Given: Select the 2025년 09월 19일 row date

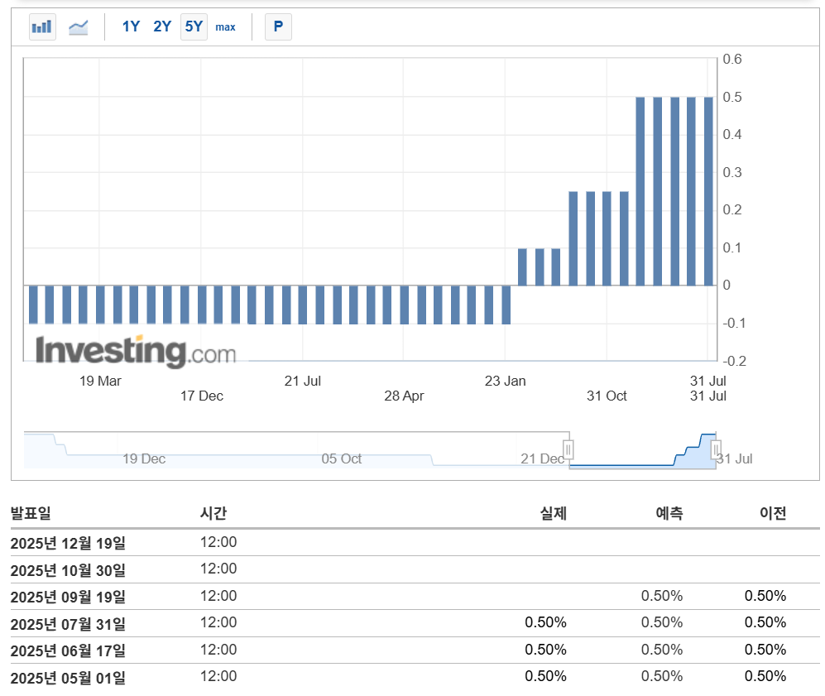Looking at the screenshot, I should [68, 597].
